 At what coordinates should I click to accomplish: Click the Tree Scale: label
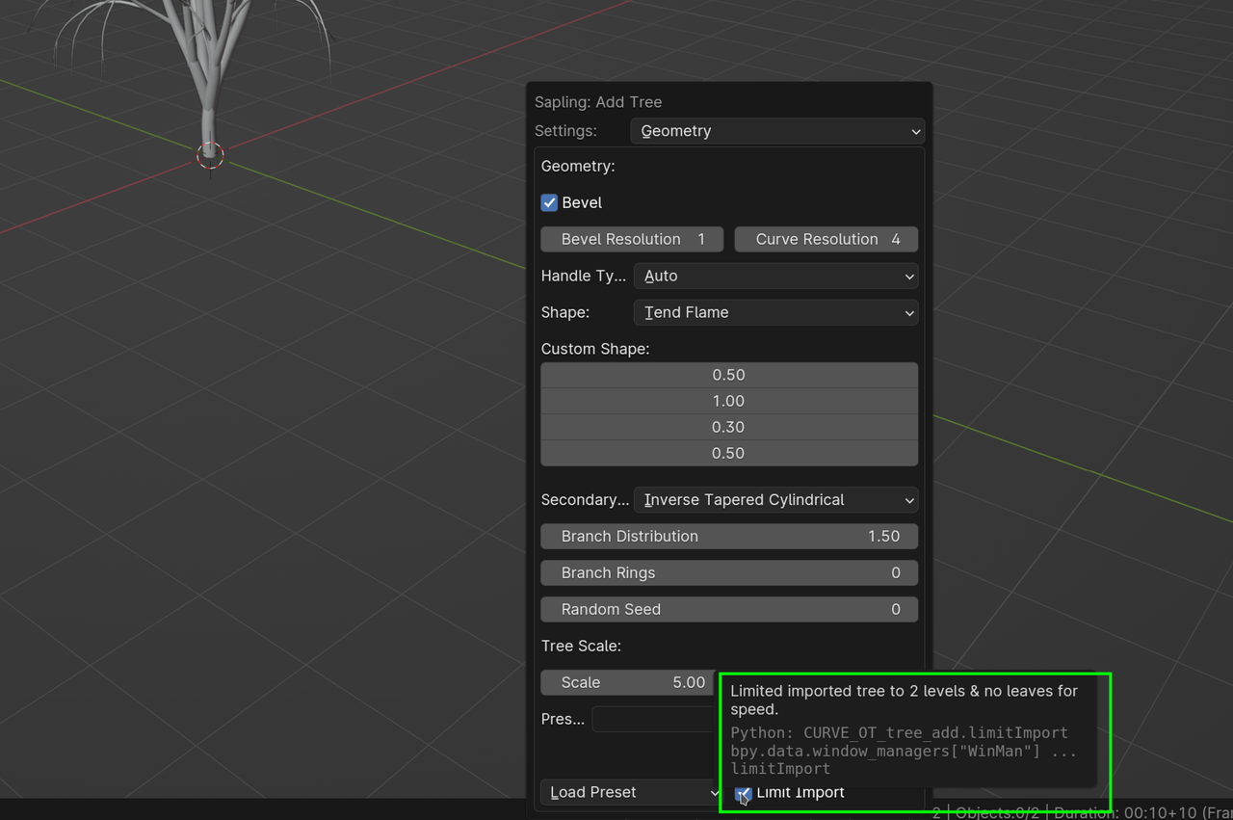click(x=581, y=646)
